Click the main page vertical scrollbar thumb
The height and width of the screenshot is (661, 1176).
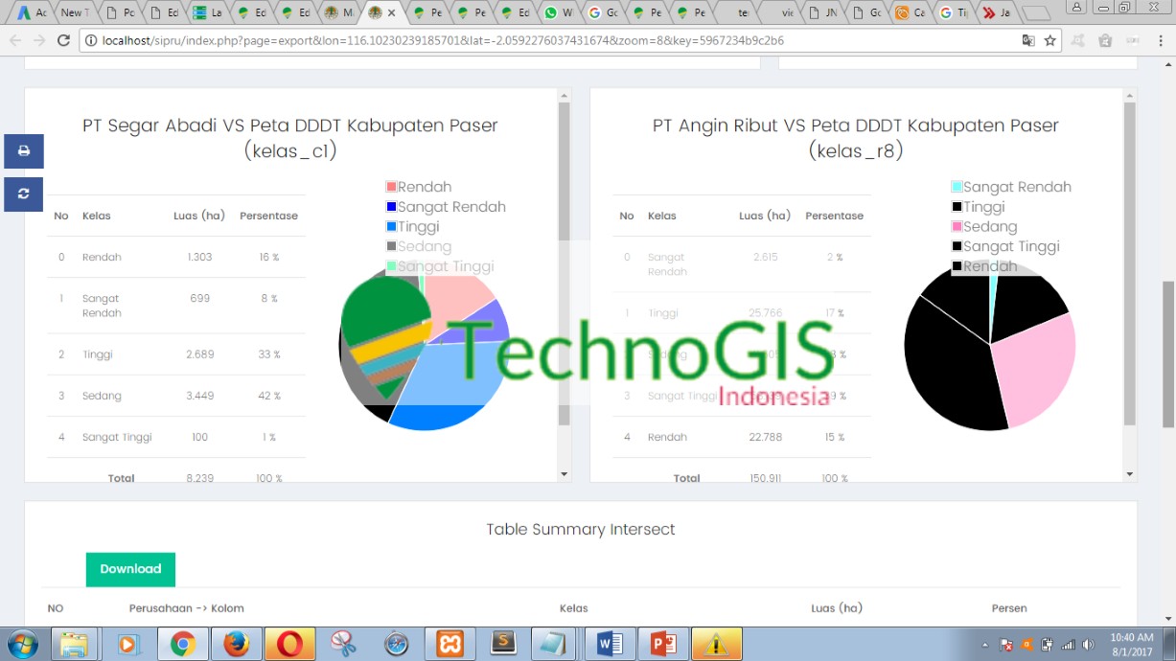pos(1168,353)
